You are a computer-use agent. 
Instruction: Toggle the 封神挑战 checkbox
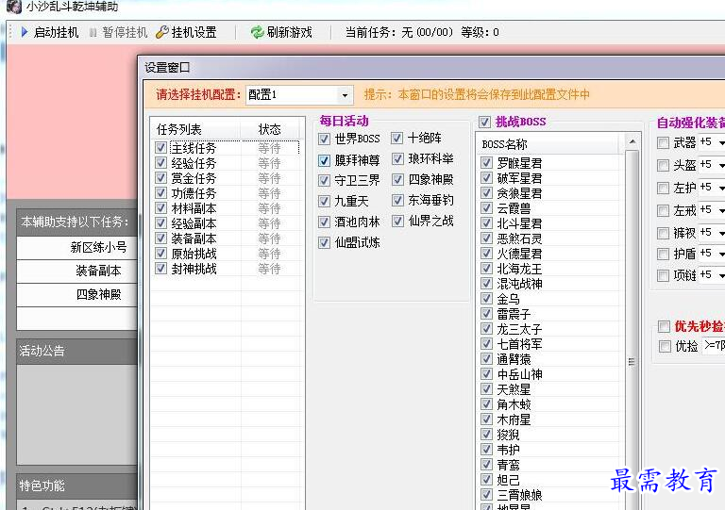tap(160, 268)
